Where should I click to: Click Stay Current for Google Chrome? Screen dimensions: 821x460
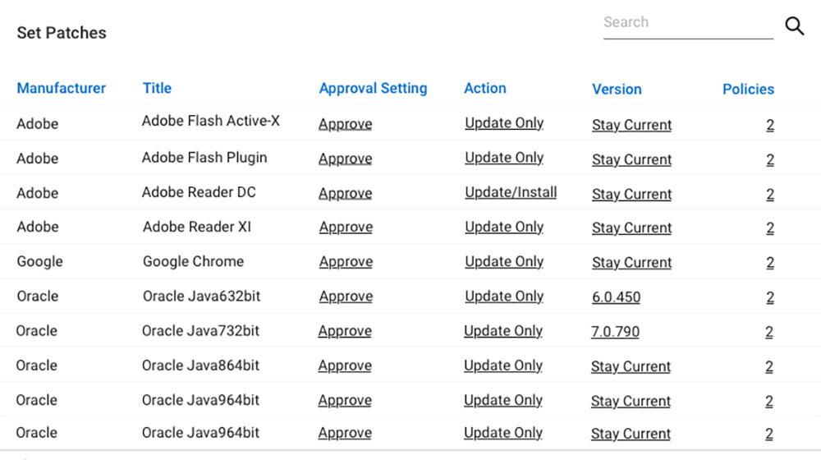pos(631,263)
